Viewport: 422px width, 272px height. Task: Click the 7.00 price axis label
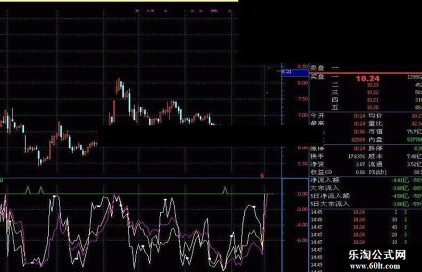(x=302, y=115)
